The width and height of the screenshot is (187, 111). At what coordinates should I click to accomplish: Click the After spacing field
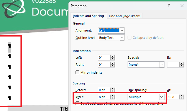[104, 97]
